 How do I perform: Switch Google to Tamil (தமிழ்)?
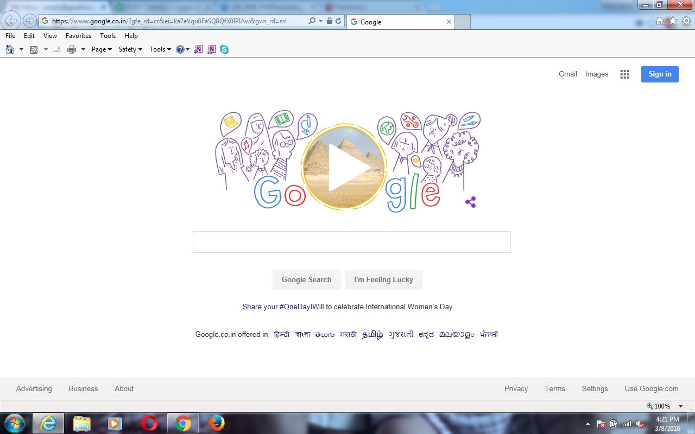click(x=372, y=335)
